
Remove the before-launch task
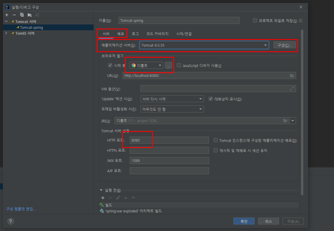pos(110,198)
